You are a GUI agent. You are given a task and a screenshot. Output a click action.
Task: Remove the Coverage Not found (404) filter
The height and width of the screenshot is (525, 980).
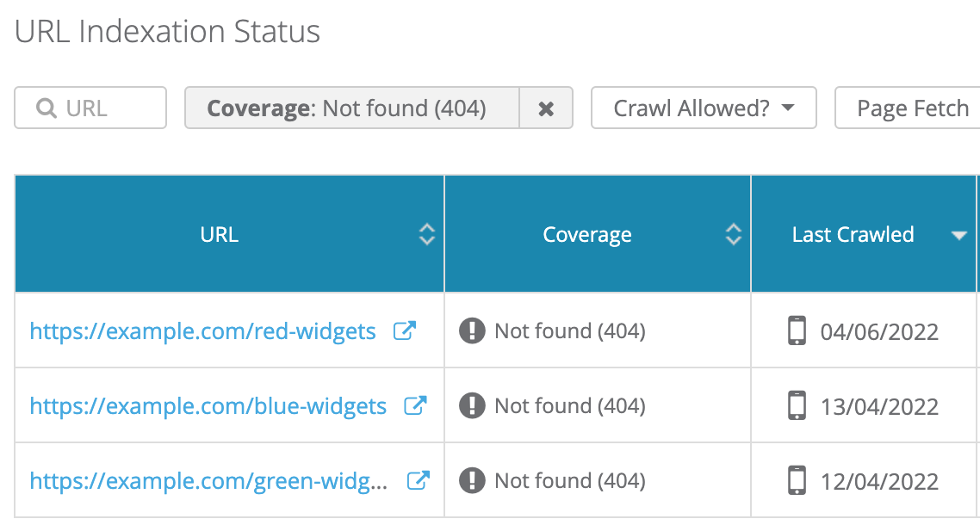coord(546,108)
